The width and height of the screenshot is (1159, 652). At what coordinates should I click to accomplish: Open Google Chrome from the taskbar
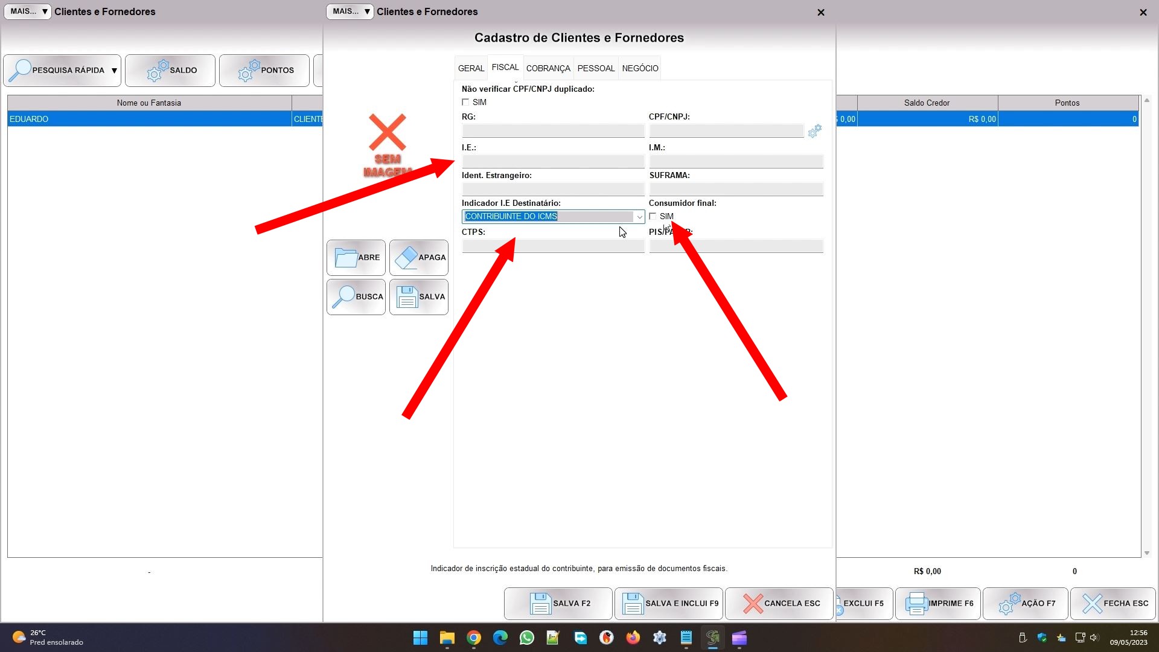[474, 638]
